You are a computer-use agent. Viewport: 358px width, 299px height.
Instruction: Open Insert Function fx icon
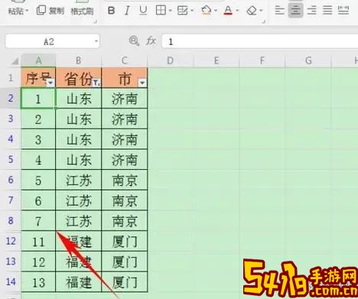[151, 41]
